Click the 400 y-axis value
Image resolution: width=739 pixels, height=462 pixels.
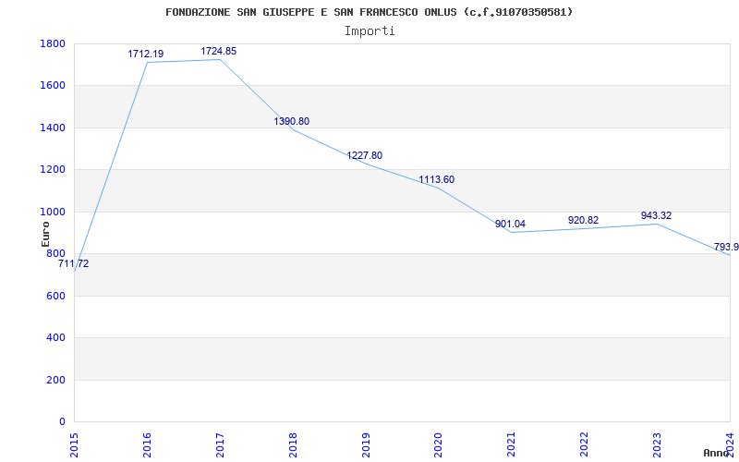pyautogui.click(x=55, y=338)
